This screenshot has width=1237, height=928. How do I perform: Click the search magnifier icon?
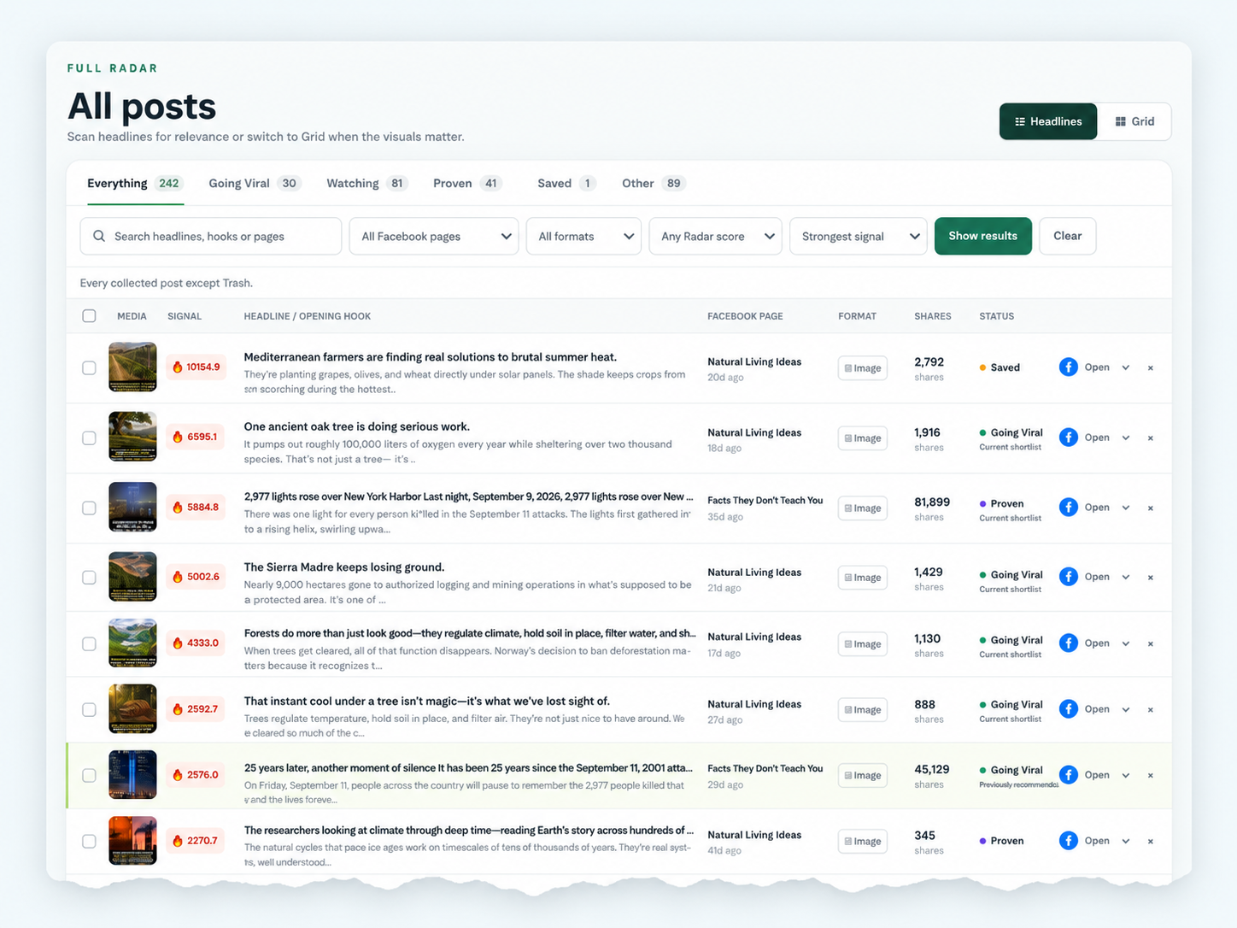coord(99,236)
